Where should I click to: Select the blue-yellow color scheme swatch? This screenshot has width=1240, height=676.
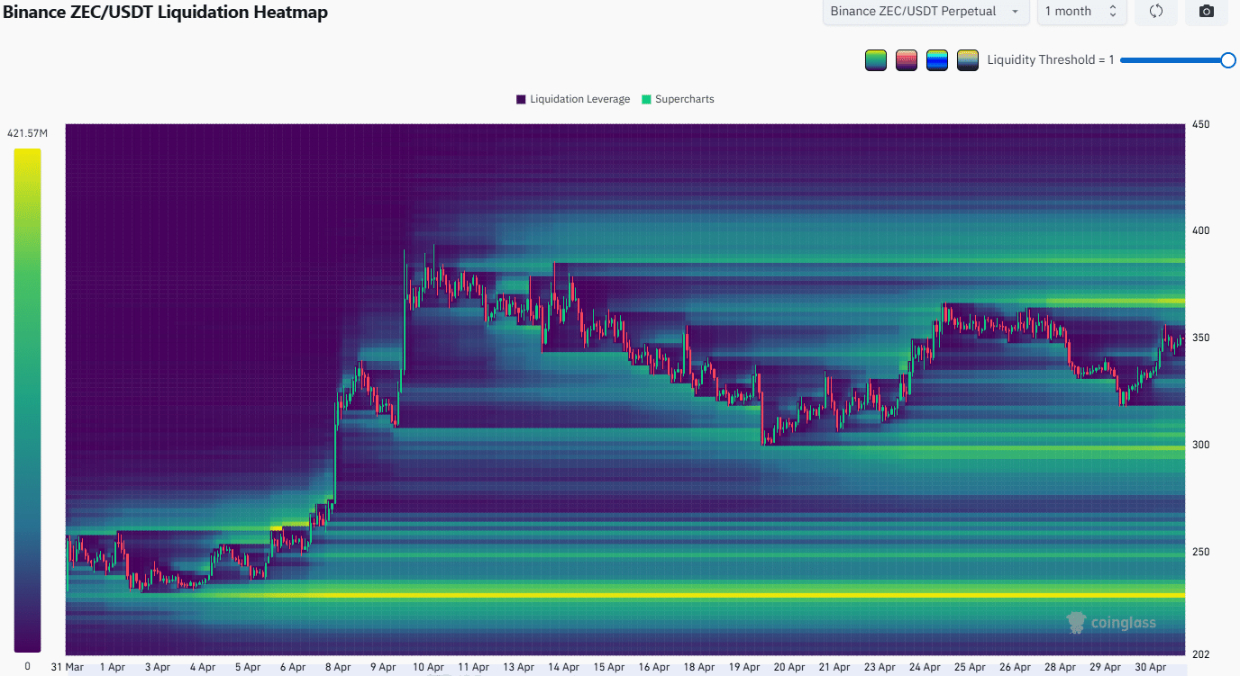(937, 60)
